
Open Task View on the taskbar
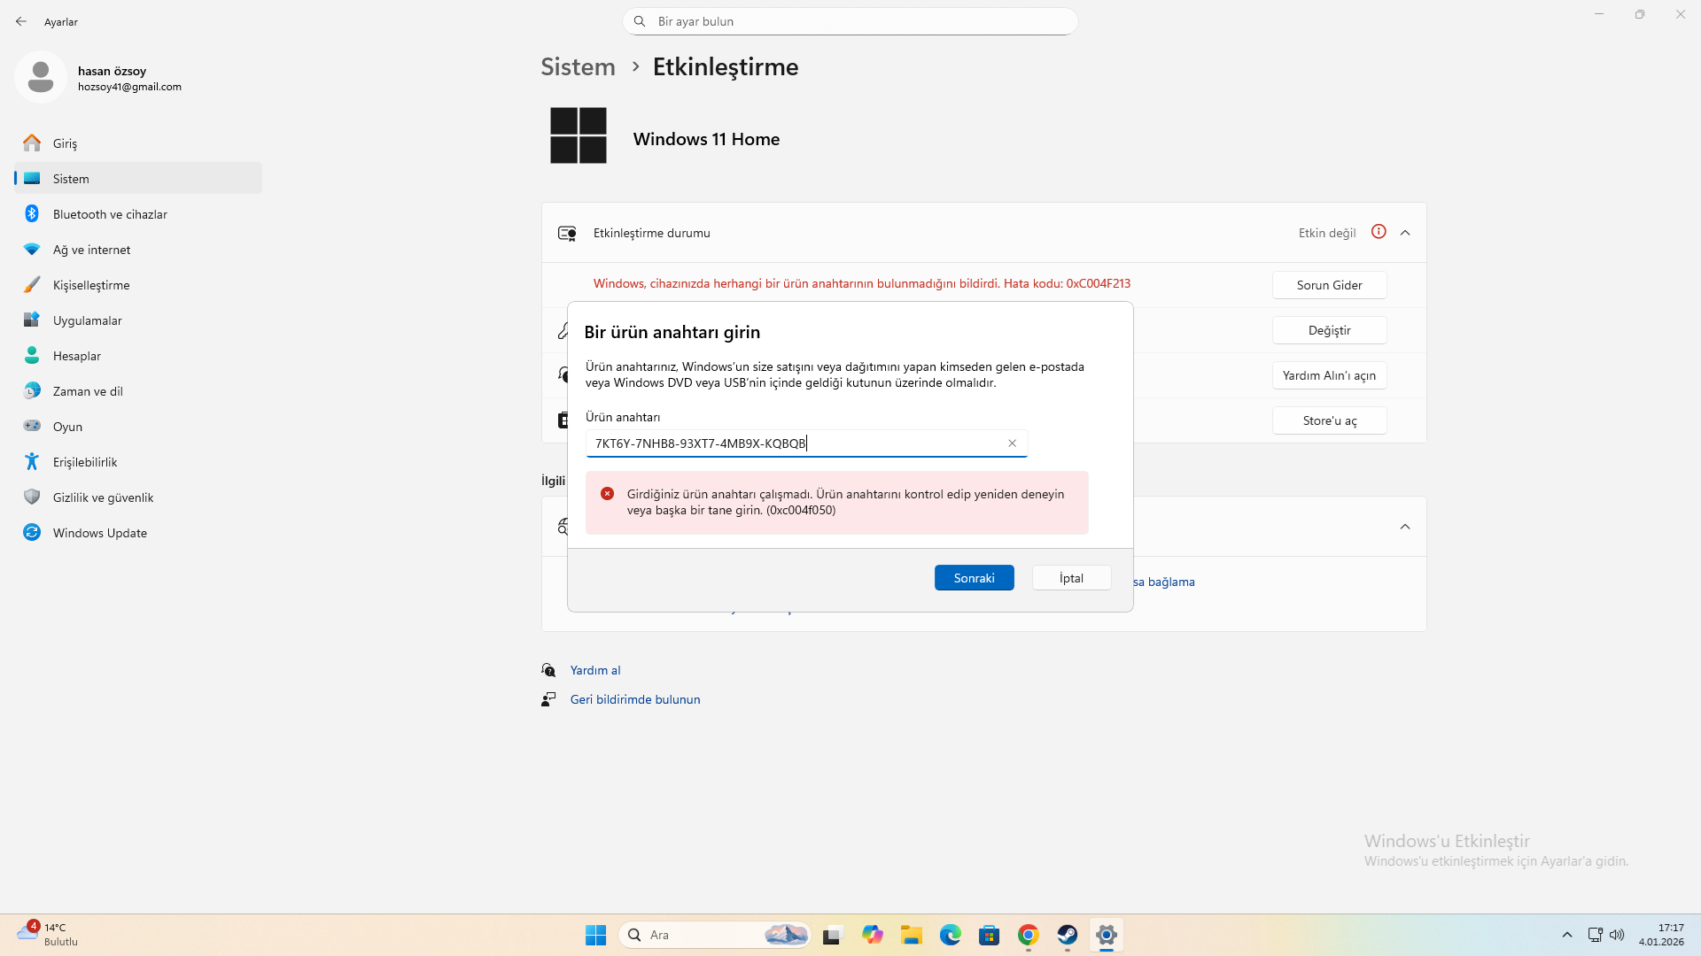[833, 935]
